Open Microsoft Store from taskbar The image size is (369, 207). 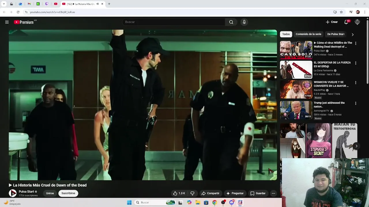[x=206, y=203]
